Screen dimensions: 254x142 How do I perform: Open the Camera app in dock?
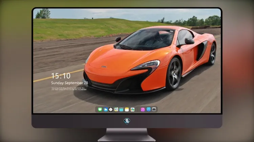point(154,109)
